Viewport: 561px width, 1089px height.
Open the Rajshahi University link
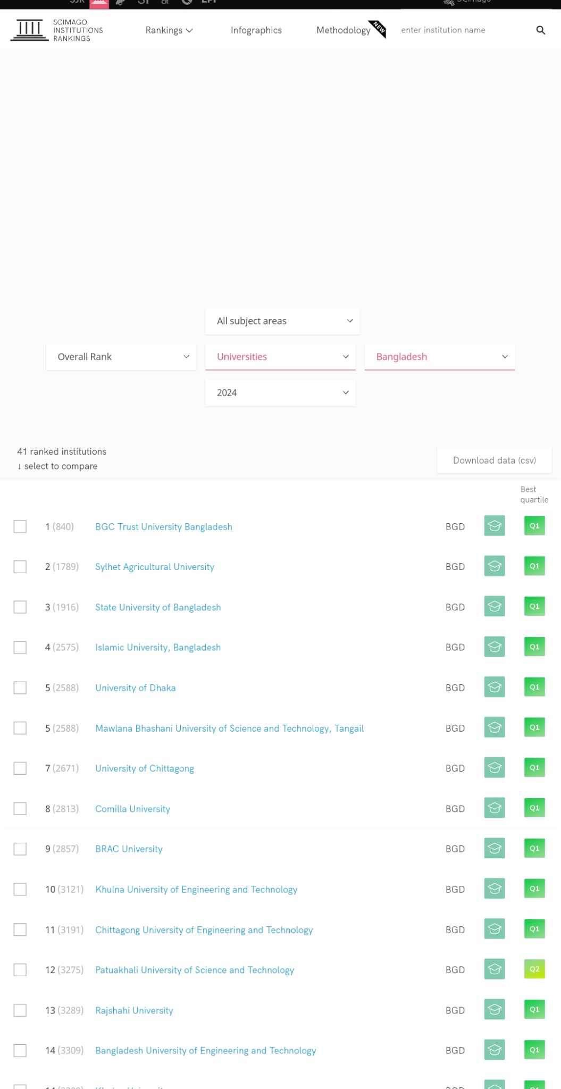[x=134, y=1010]
